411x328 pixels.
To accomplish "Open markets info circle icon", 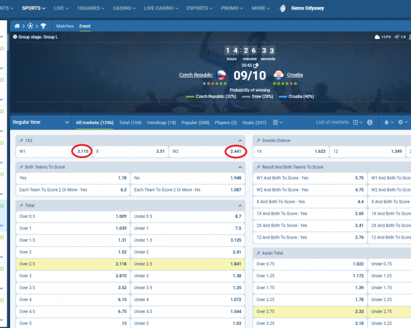I will point(370,122).
